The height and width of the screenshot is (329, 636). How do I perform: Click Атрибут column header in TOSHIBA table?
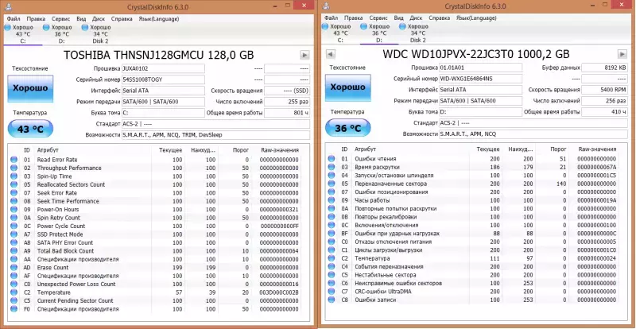tap(48, 150)
